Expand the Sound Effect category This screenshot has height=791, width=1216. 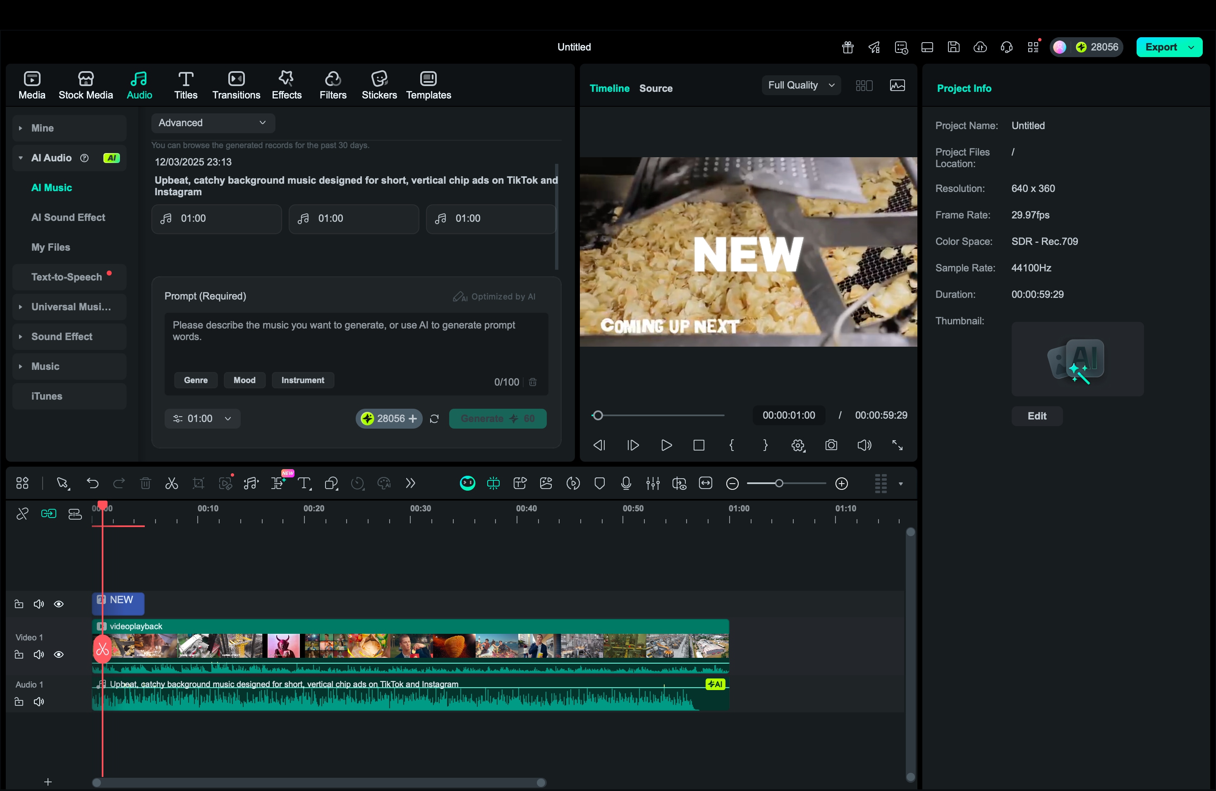pyautogui.click(x=62, y=336)
